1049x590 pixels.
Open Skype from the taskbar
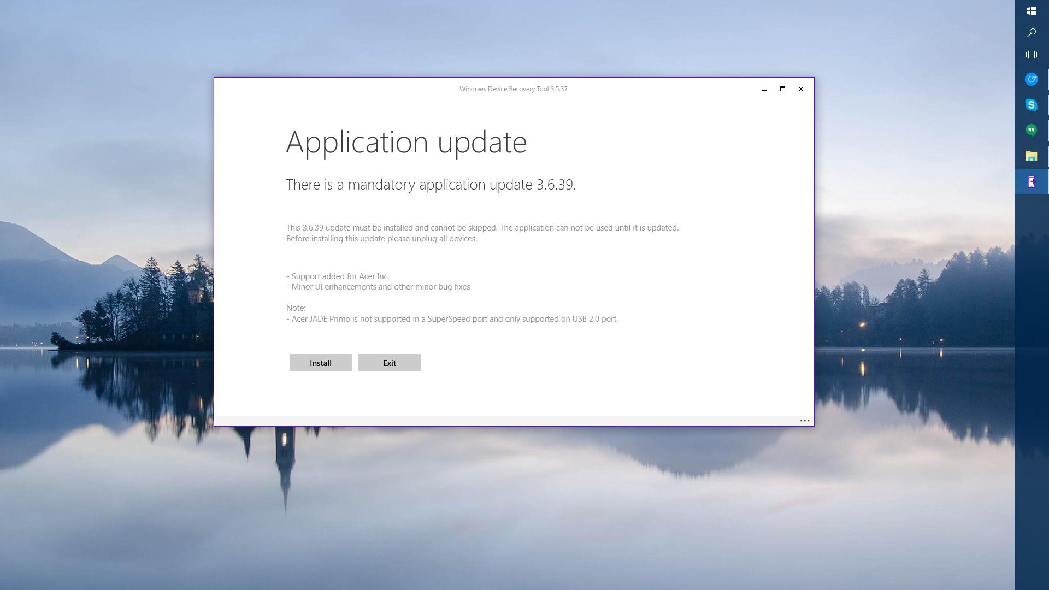(1032, 105)
